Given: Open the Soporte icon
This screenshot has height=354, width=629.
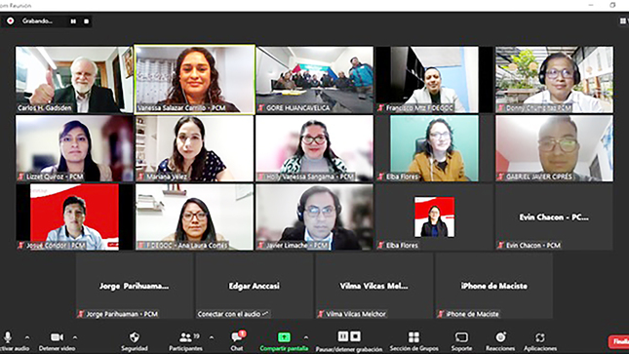Looking at the screenshot, I should point(461,337).
